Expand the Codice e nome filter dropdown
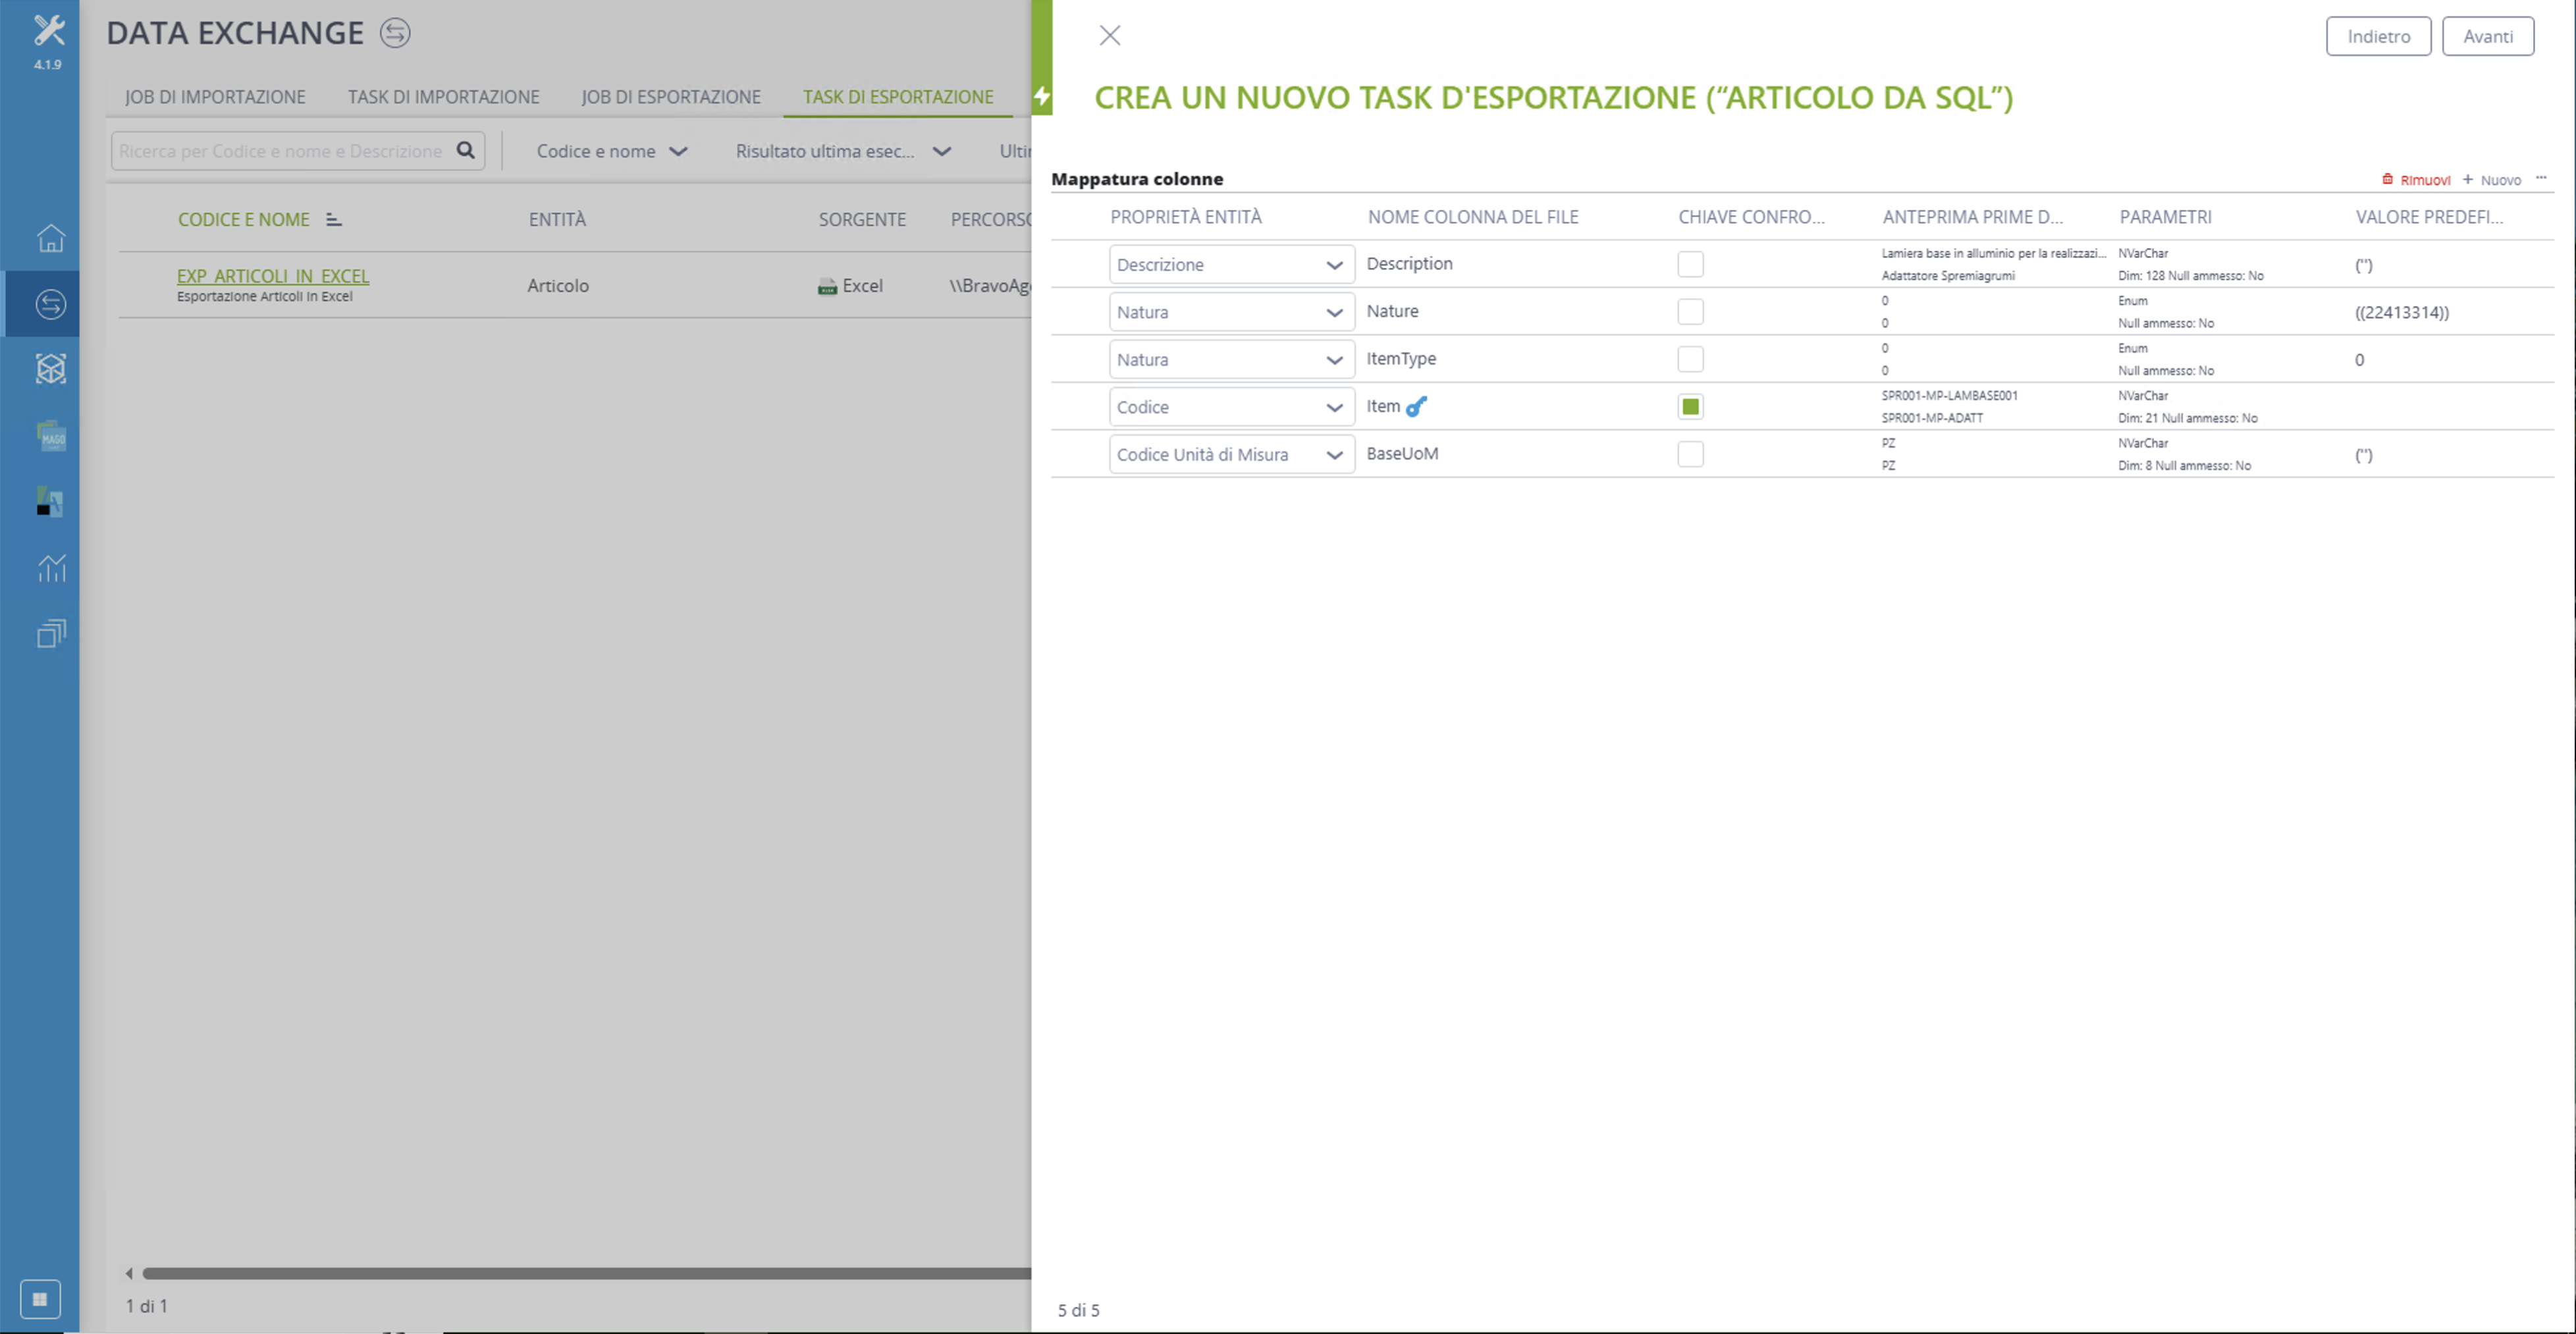 tap(612, 151)
